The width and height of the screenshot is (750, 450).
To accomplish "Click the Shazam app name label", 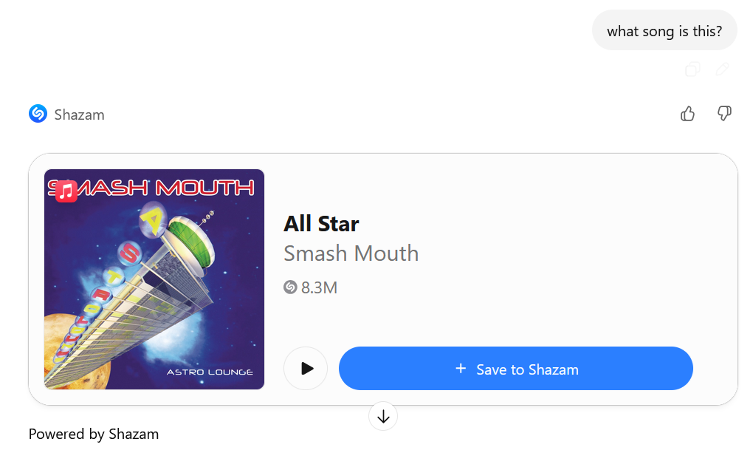I will 80,115.
